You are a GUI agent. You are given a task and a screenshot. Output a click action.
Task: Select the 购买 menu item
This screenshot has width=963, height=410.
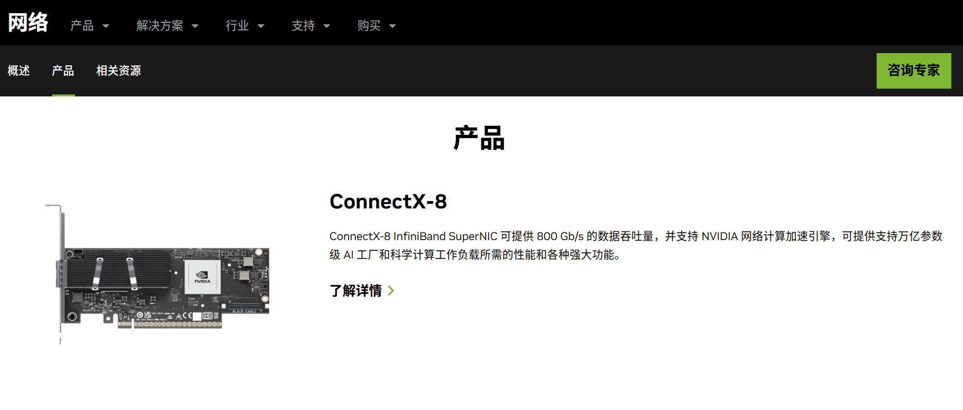[x=369, y=26]
